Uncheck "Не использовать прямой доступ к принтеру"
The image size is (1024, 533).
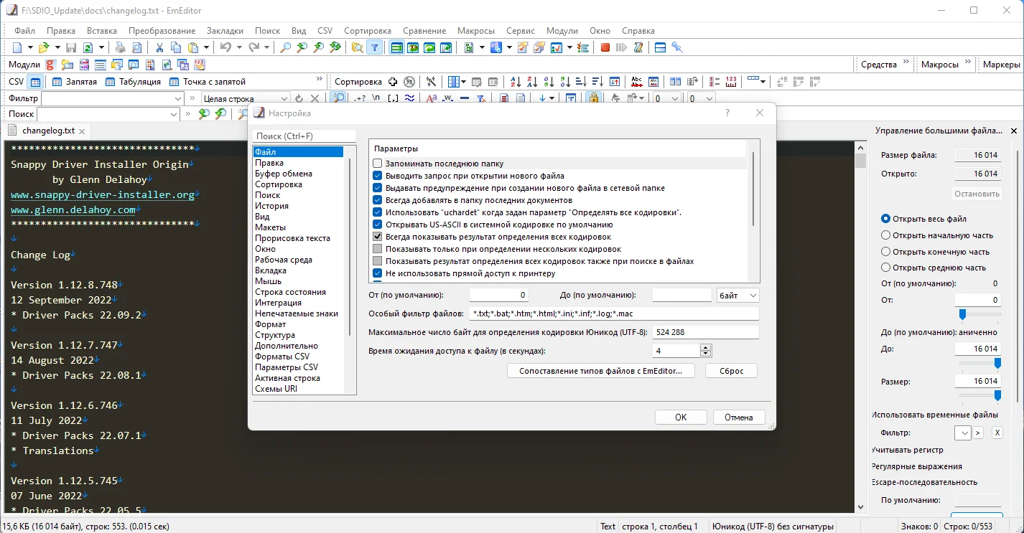(x=378, y=273)
